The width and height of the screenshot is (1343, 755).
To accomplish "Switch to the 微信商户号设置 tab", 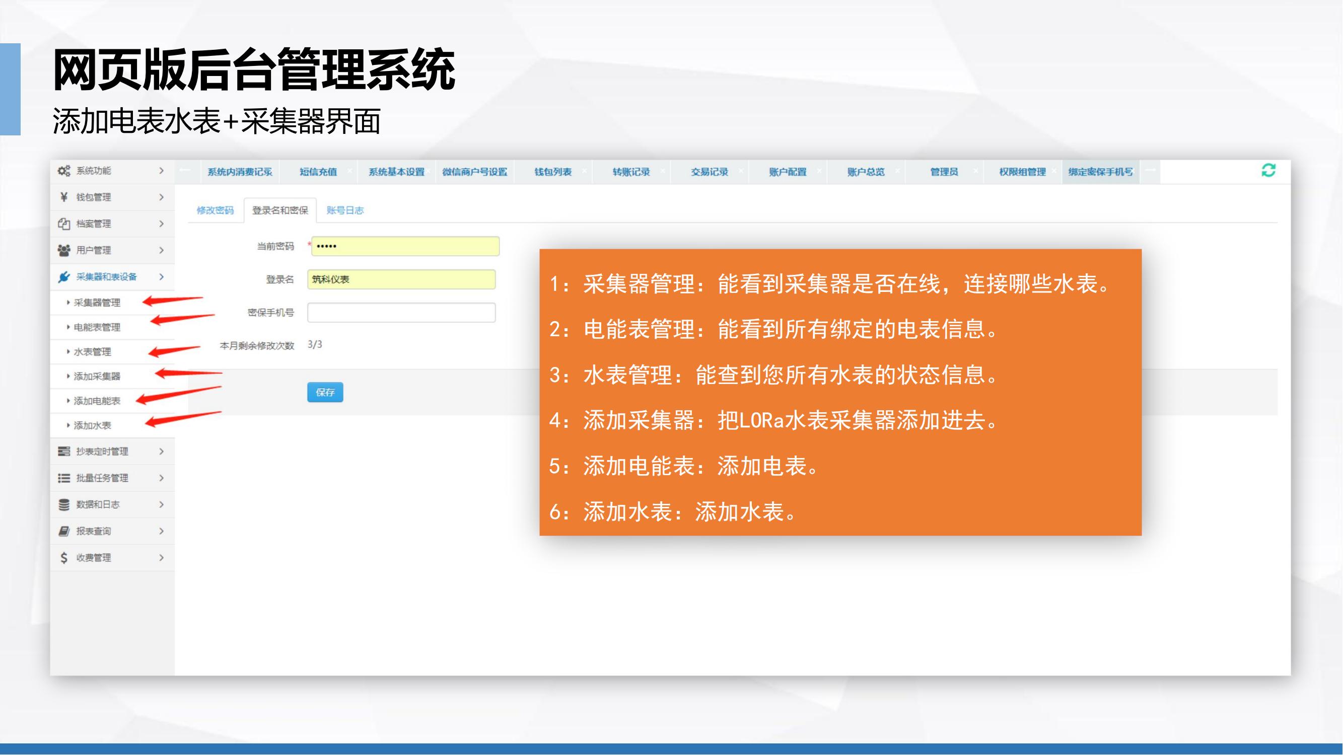I will 475,172.
